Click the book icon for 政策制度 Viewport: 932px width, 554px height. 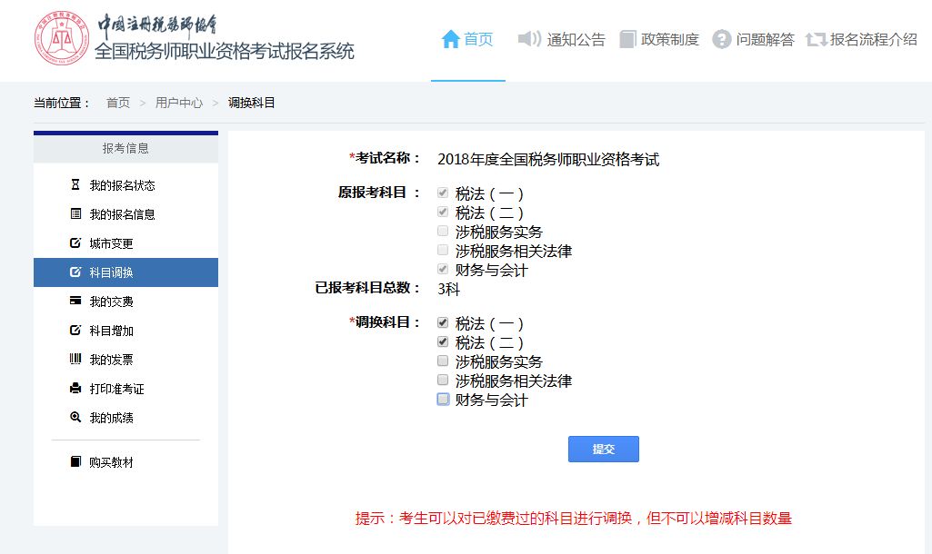click(x=627, y=39)
